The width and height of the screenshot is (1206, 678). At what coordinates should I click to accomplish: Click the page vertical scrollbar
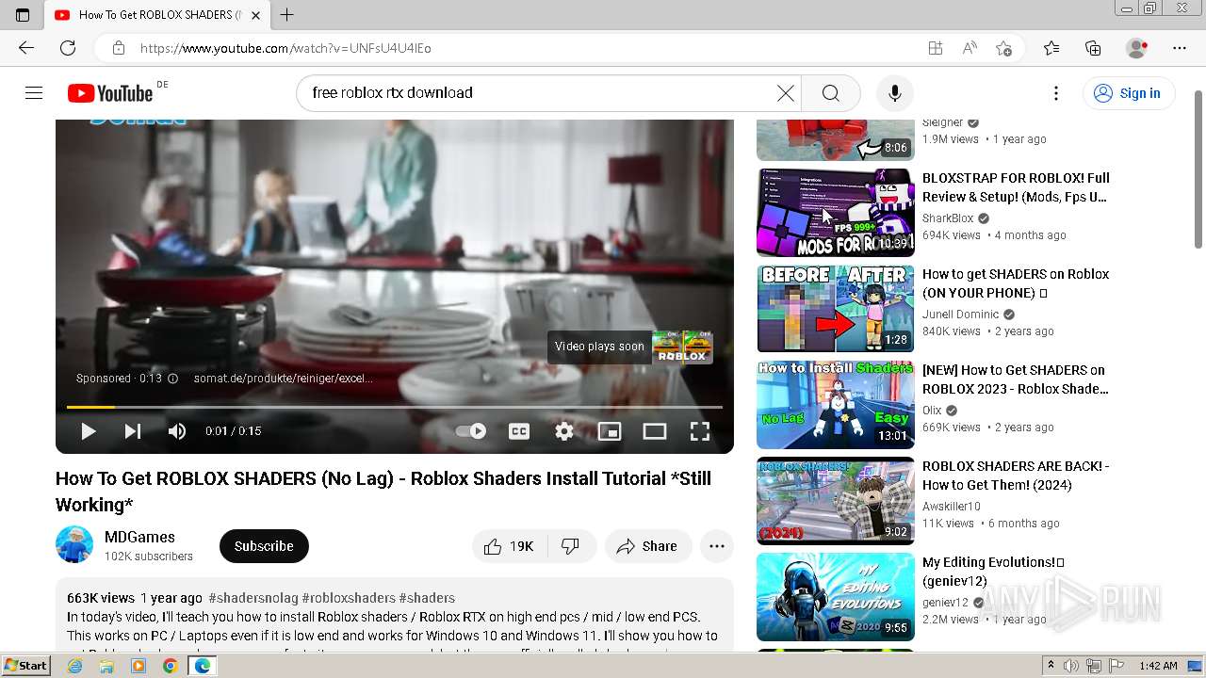click(x=1198, y=169)
